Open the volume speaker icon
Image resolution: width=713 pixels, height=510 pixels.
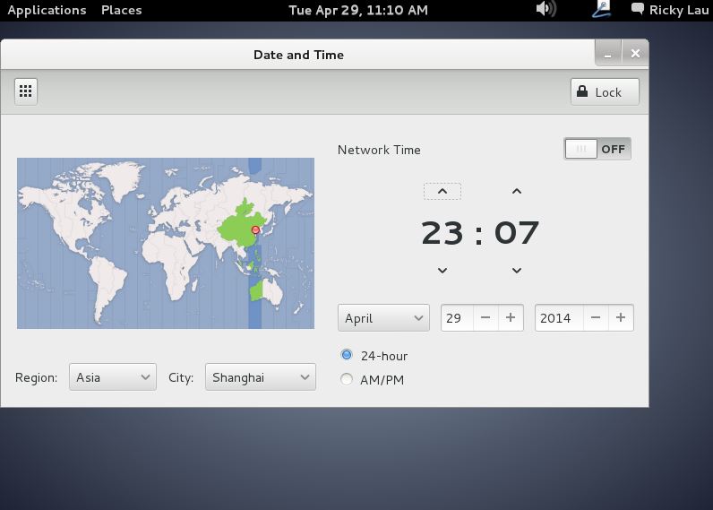[x=545, y=10]
